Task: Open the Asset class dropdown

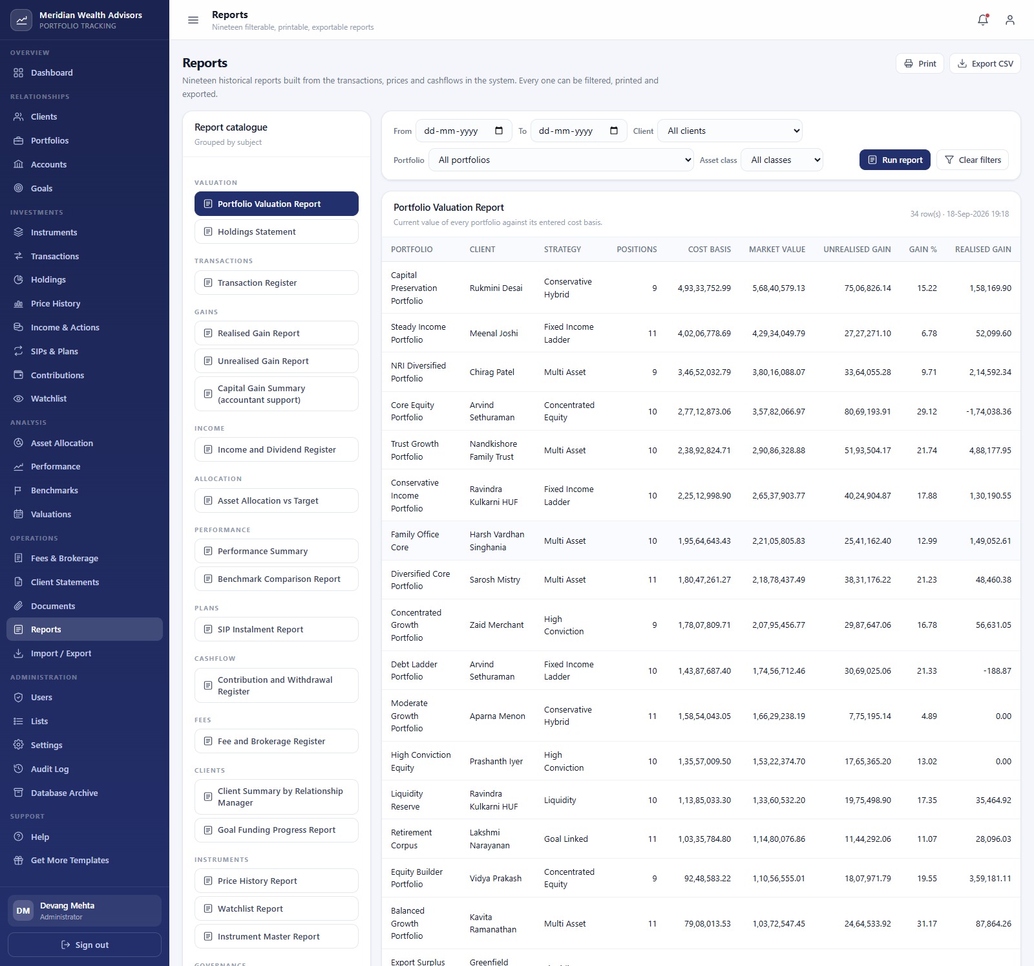Action: click(x=782, y=160)
